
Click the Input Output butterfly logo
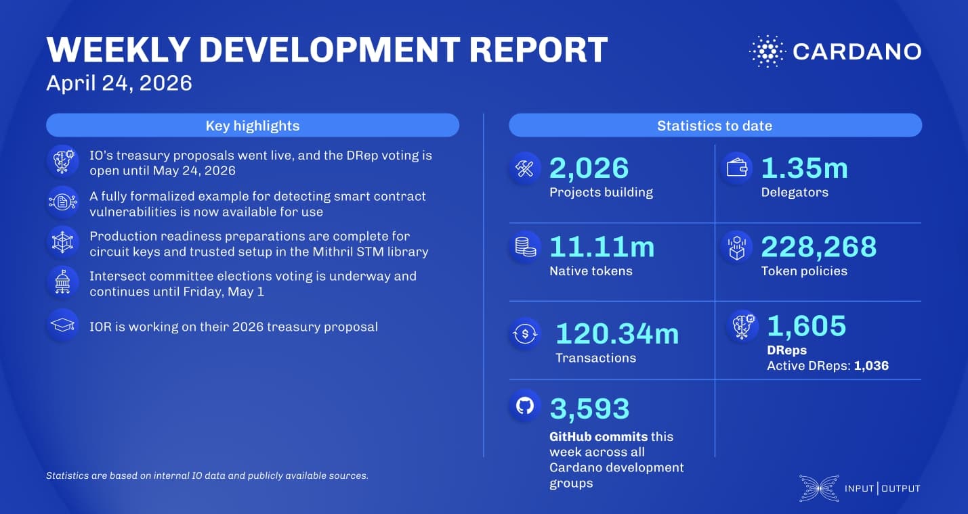tap(818, 487)
